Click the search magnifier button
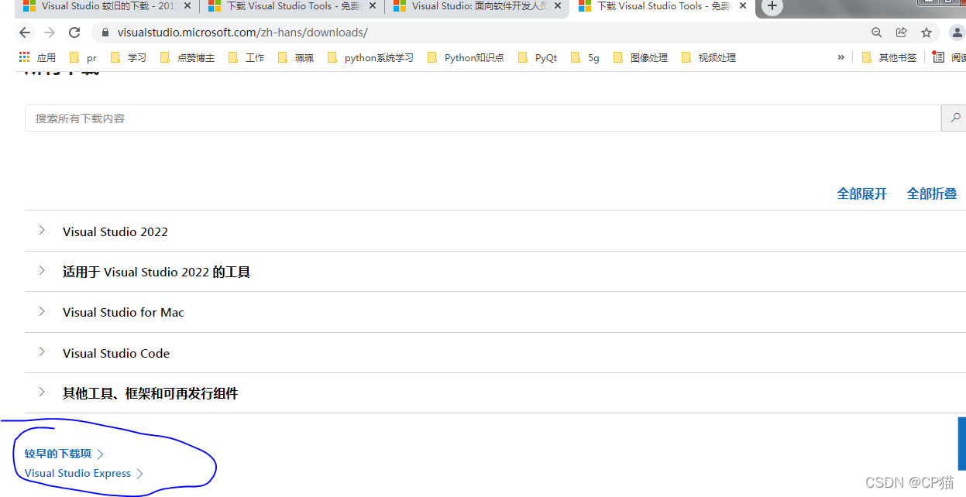Screen dimensions: 966x497 click(955, 118)
